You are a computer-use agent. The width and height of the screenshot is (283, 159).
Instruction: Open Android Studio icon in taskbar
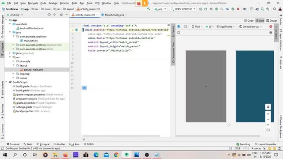click(x=126, y=155)
